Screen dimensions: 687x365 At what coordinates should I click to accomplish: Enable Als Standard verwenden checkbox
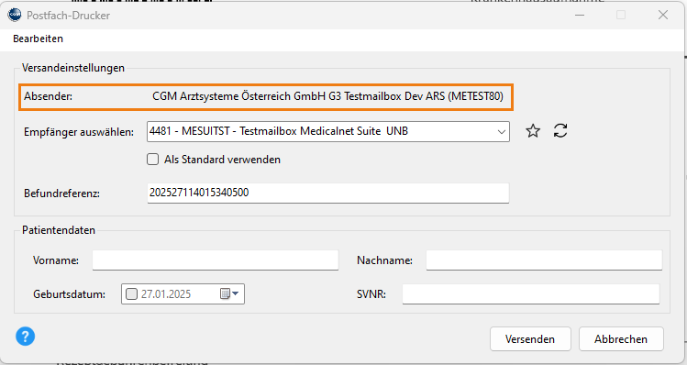coord(152,159)
